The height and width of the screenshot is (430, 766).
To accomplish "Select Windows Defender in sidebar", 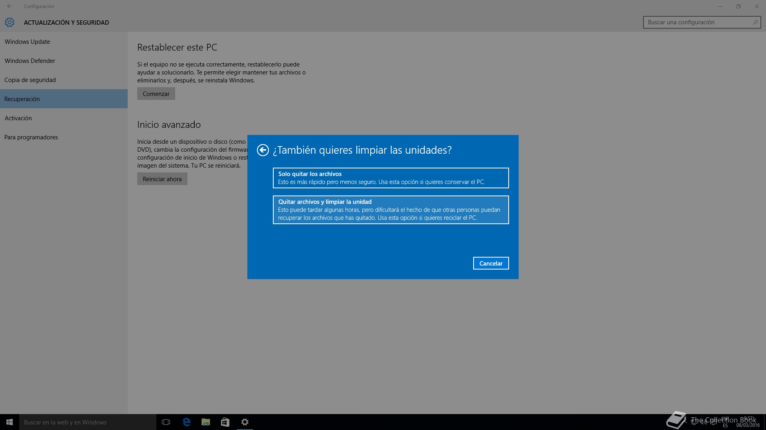I will 30,61.
